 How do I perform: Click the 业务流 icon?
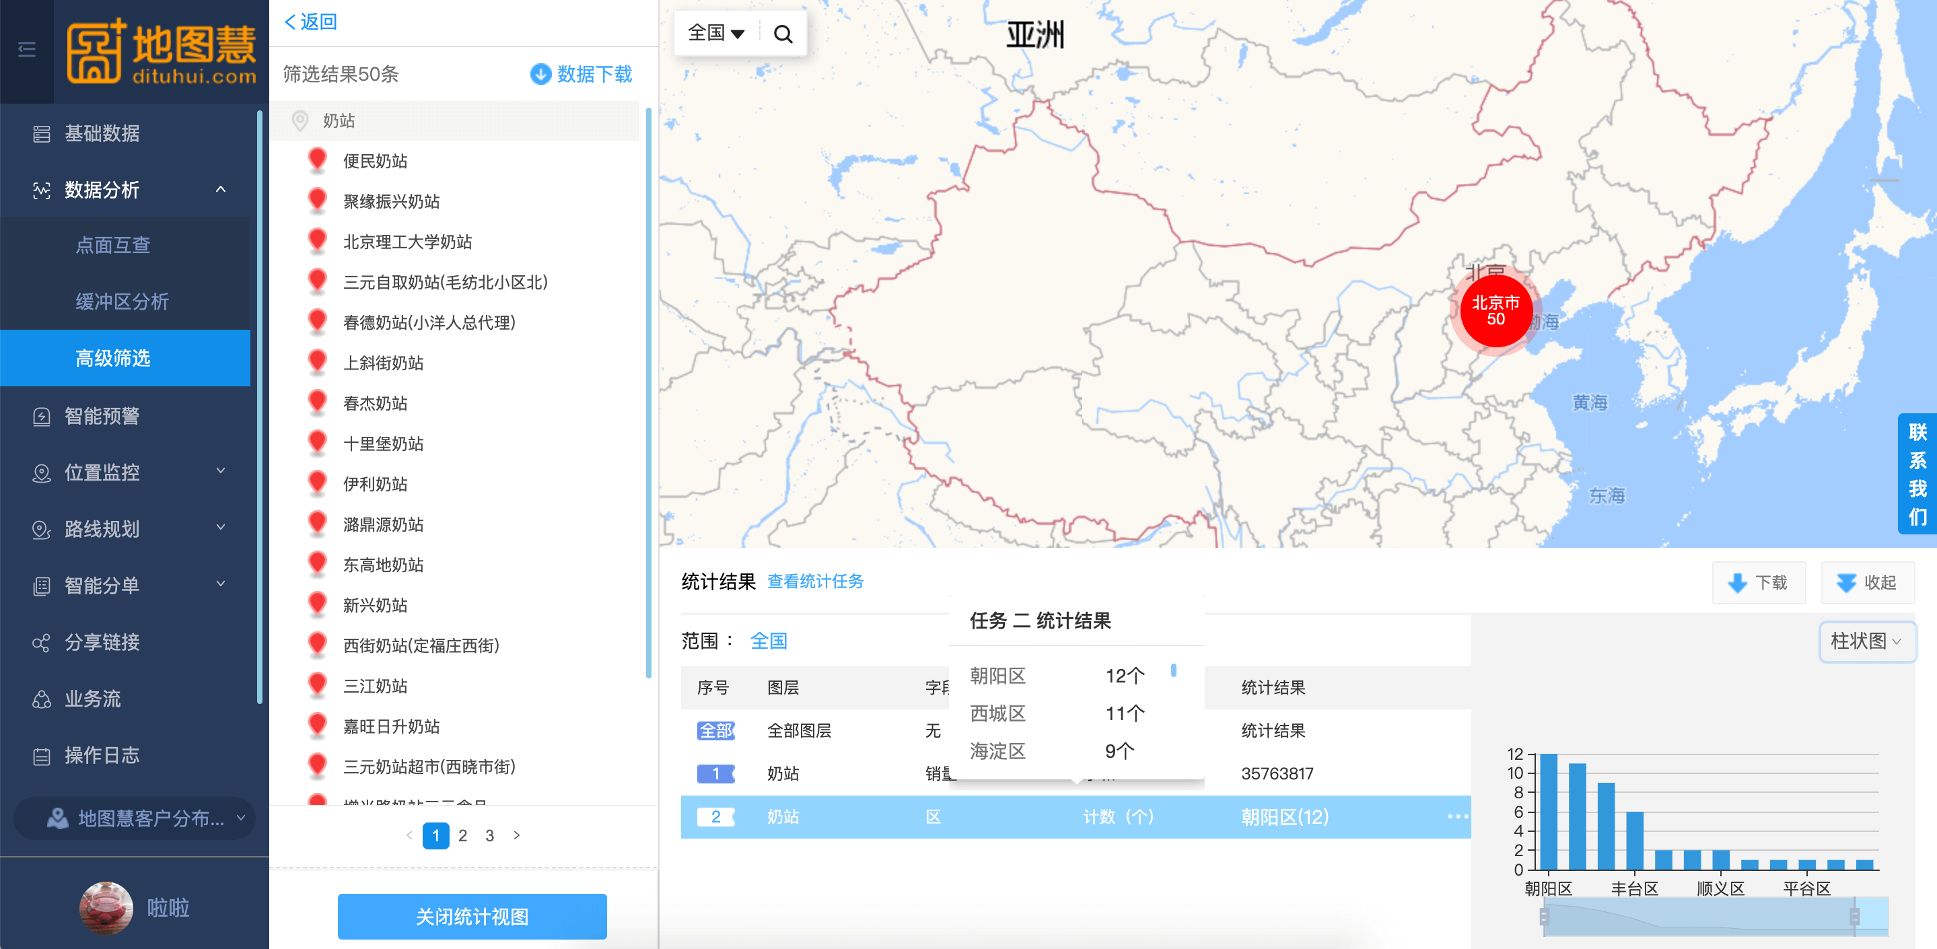[41, 699]
